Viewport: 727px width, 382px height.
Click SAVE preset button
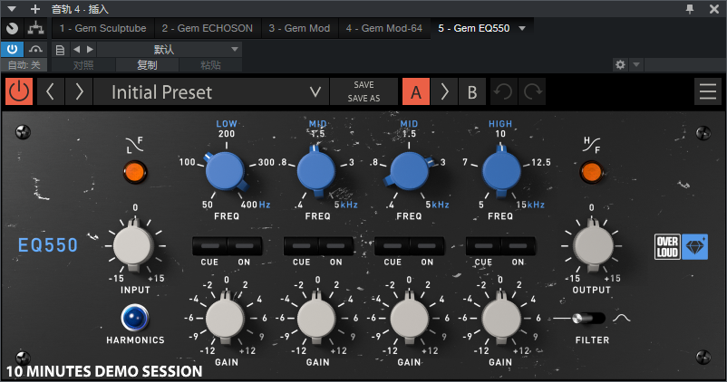pyautogui.click(x=363, y=85)
